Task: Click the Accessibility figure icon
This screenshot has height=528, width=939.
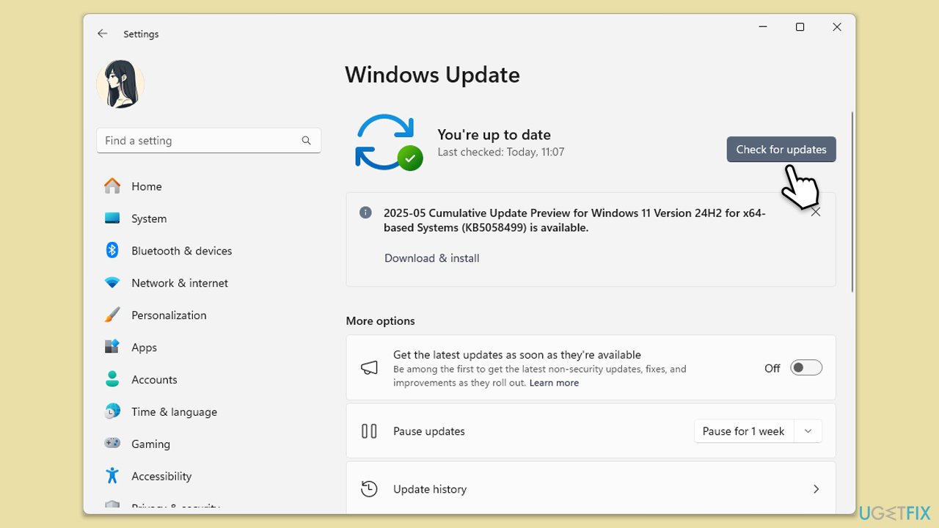Action: 112,476
